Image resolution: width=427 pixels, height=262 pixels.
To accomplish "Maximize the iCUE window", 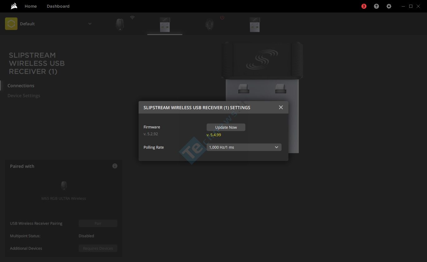I will tap(411, 6).
